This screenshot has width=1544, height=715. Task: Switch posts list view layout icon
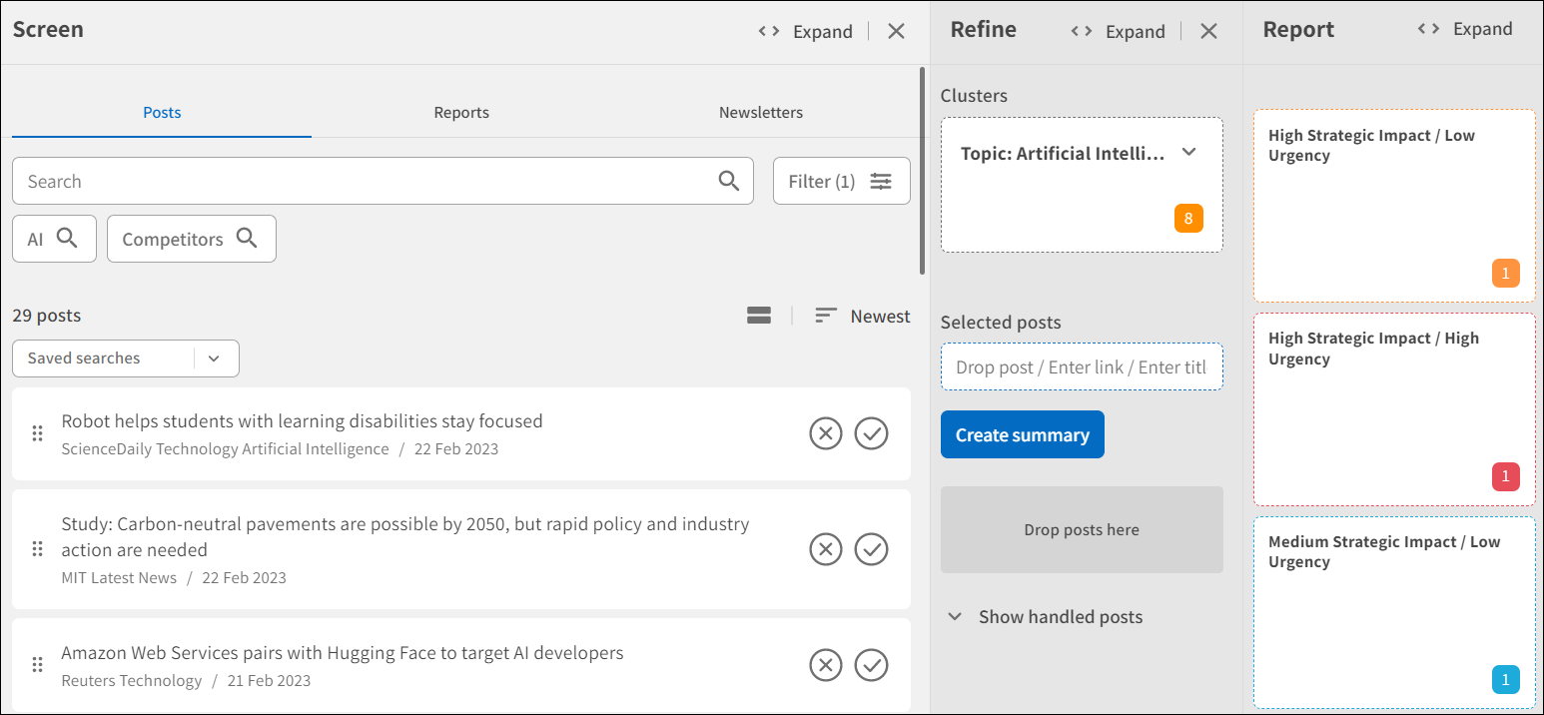[759, 316]
